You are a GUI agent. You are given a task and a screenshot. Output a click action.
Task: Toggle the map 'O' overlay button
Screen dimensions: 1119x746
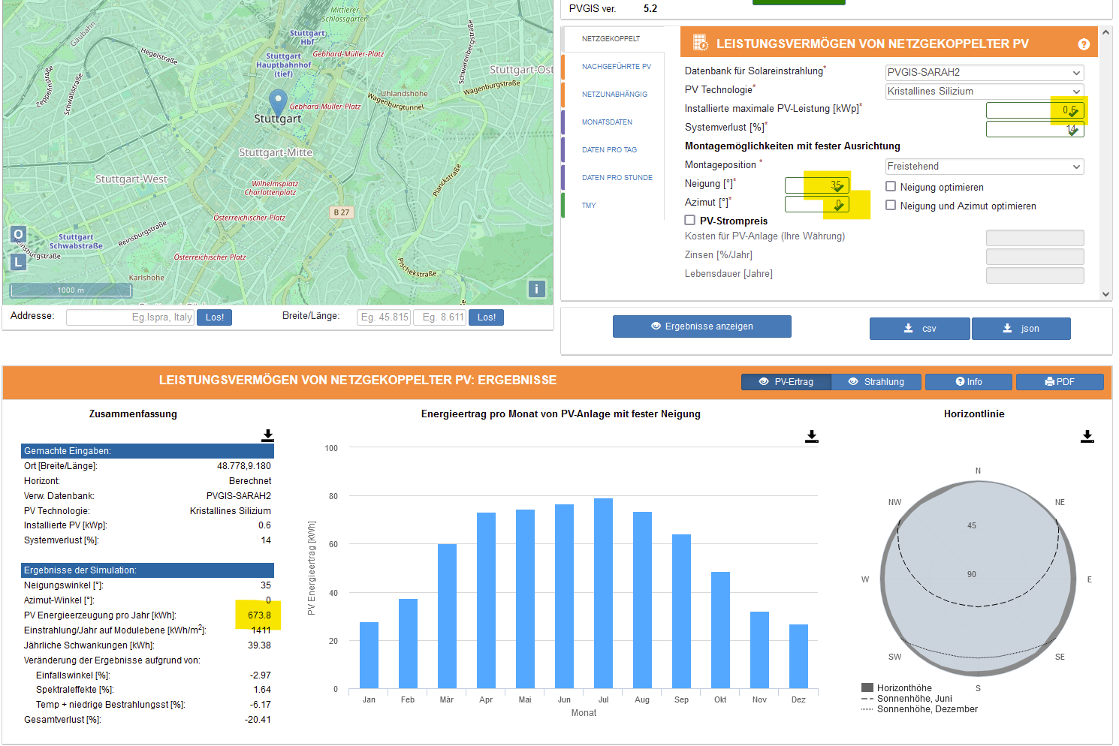coord(19,235)
